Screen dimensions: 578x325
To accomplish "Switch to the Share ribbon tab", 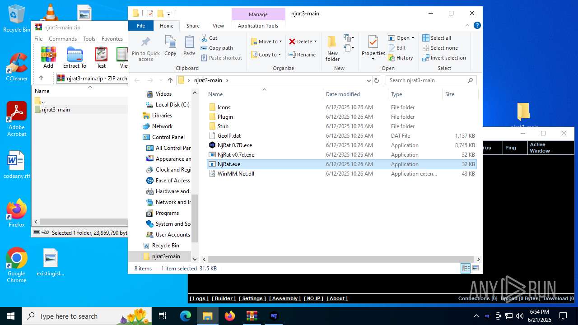I will [193, 26].
